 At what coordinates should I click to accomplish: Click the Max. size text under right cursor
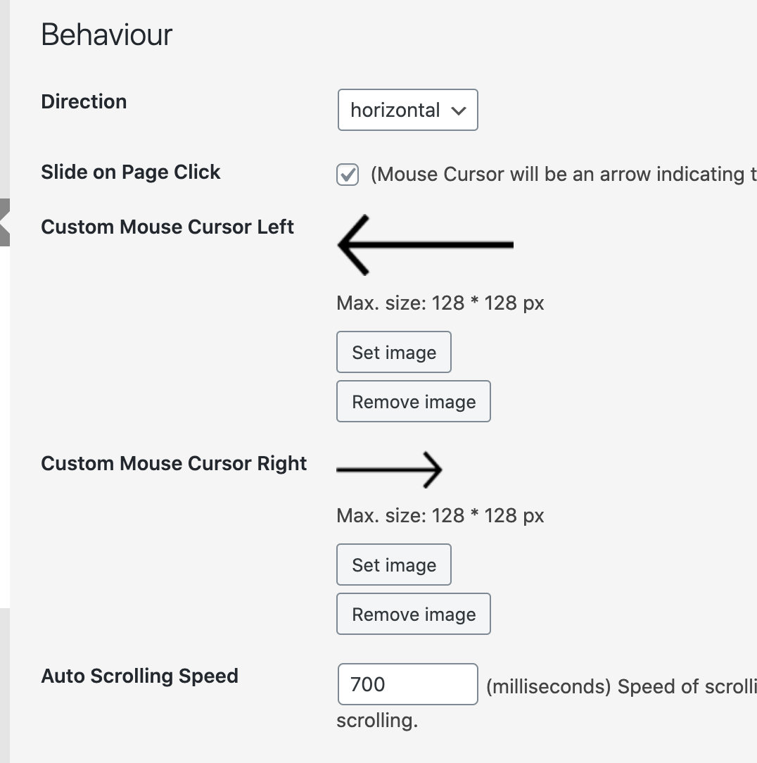(440, 516)
